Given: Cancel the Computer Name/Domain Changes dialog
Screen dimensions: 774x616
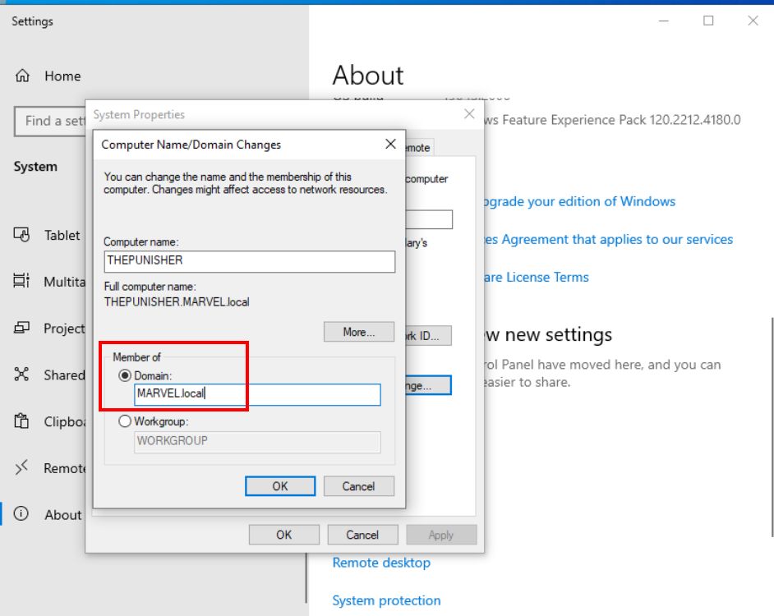Looking at the screenshot, I should pos(358,486).
